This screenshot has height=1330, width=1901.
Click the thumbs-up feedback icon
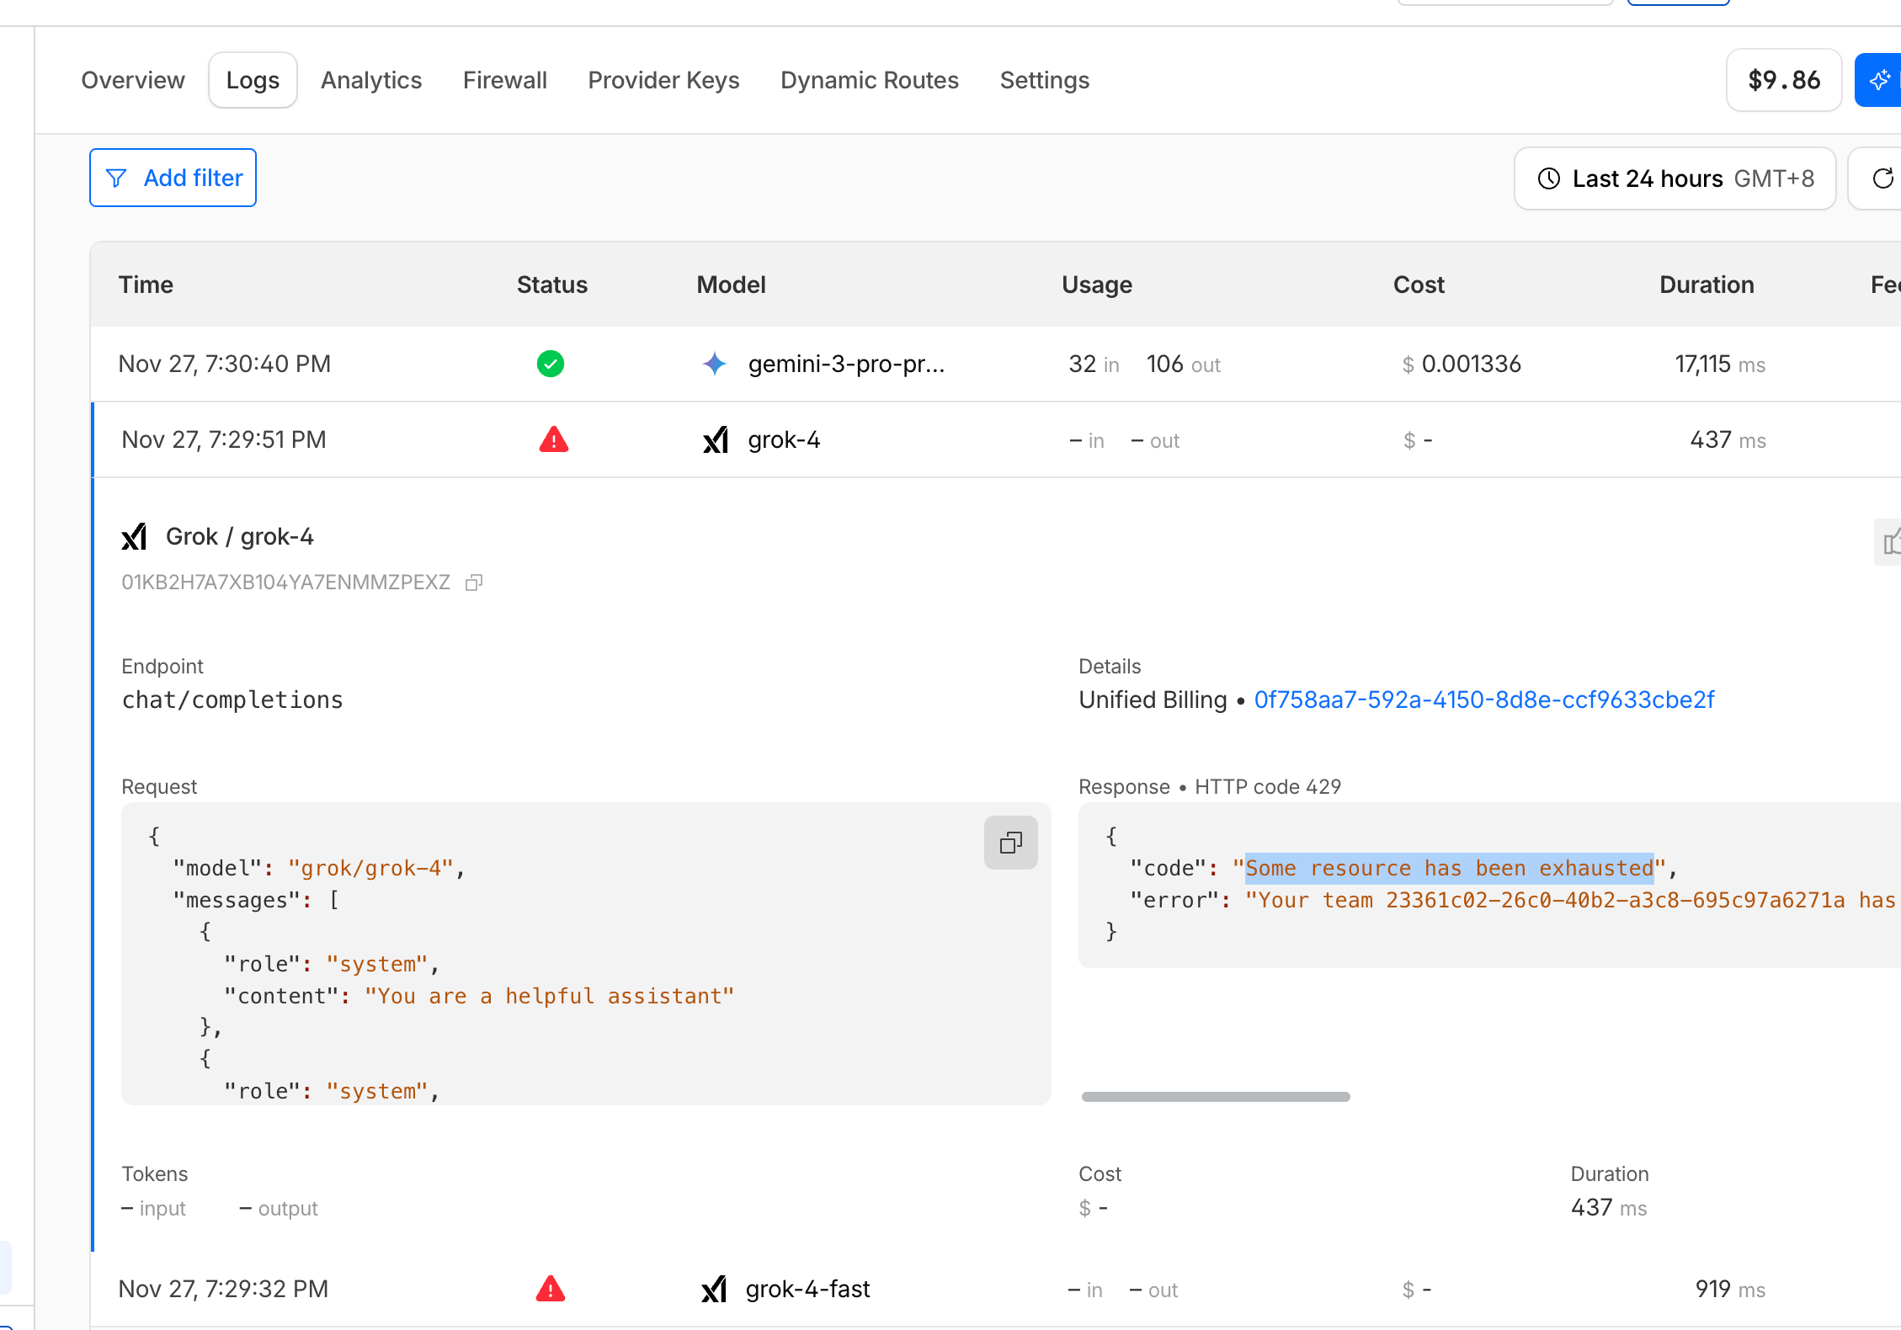pos(1891,542)
